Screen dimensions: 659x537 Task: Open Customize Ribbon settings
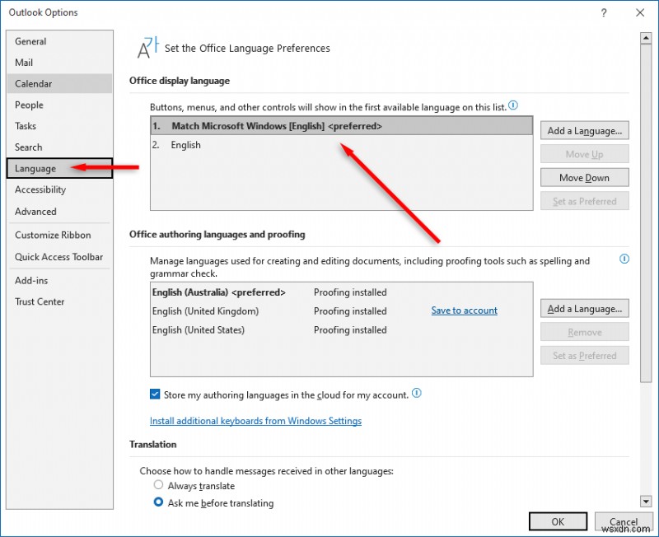tap(59, 235)
